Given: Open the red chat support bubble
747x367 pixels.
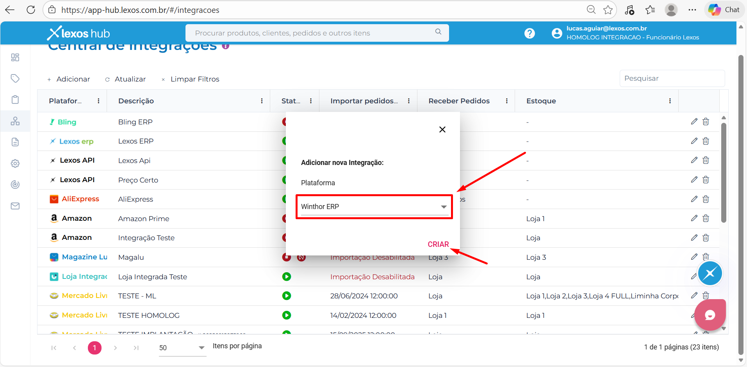Looking at the screenshot, I should tap(710, 315).
